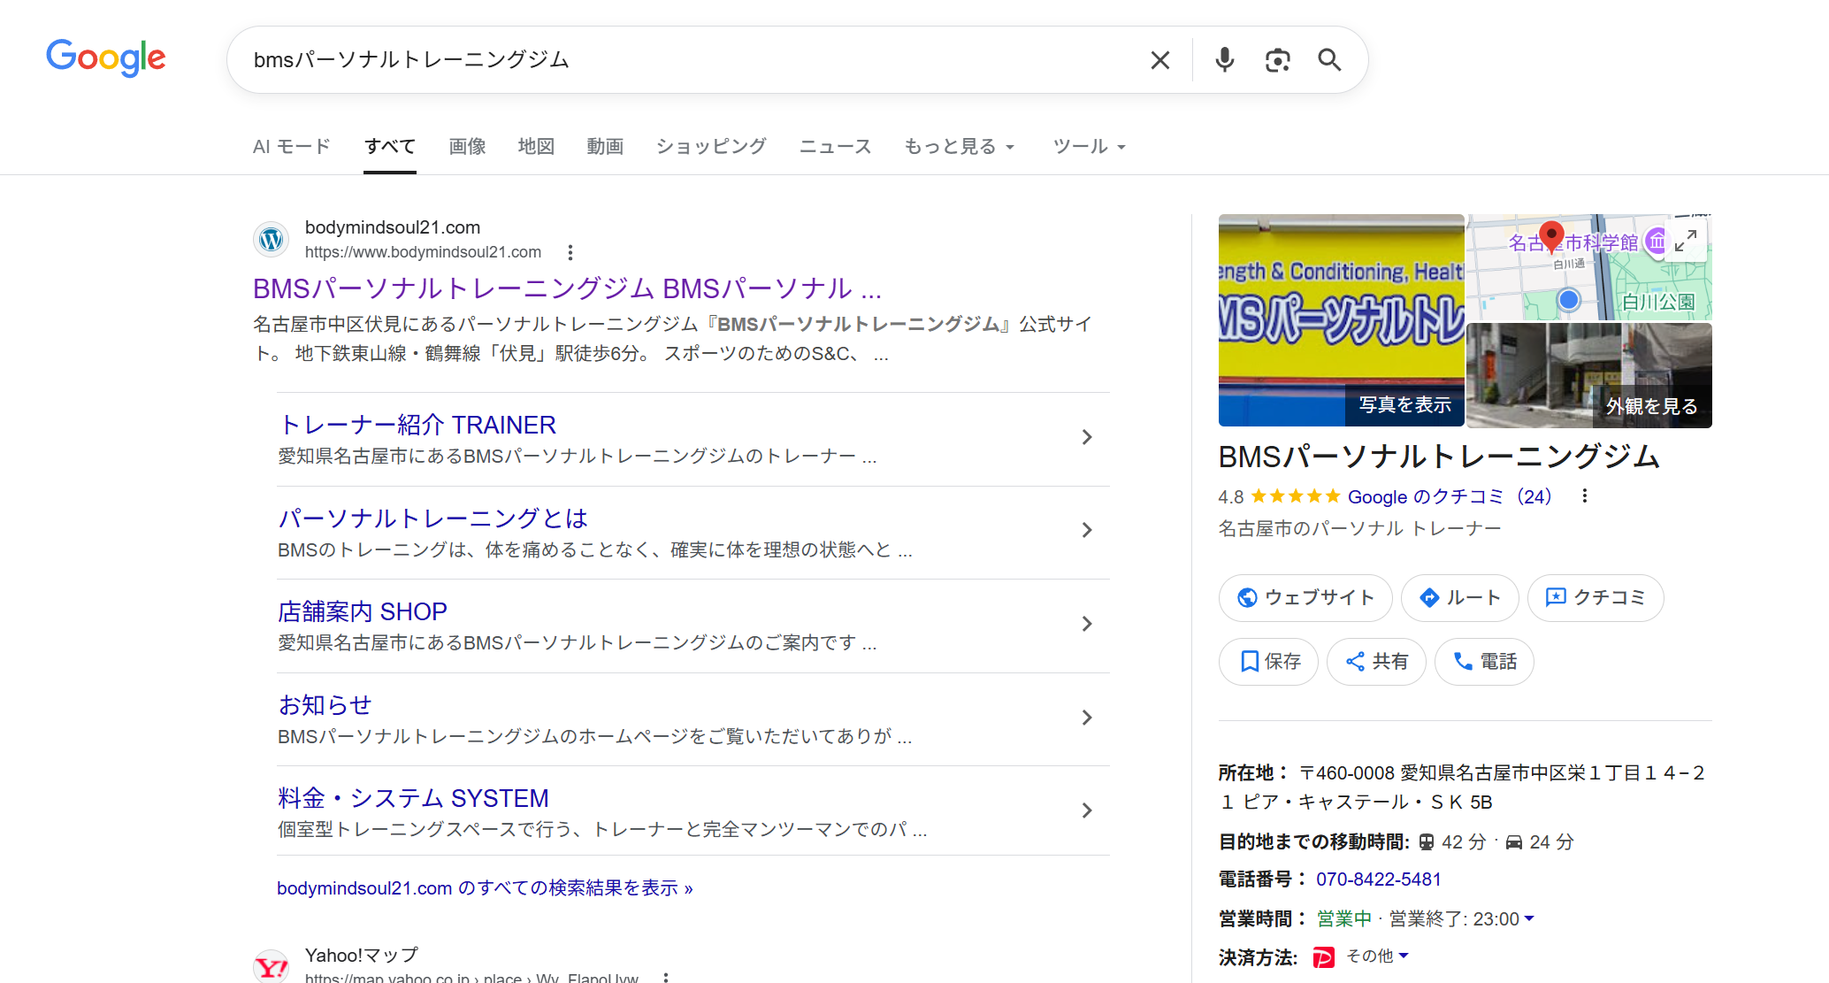Switch to the 画像 tab
The image size is (1829, 983).
[467, 147]
